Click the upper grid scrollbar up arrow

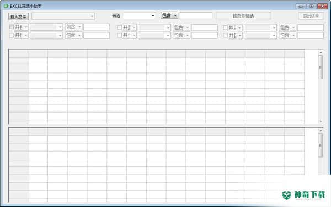pyautogui.click(x=321, y=52)
